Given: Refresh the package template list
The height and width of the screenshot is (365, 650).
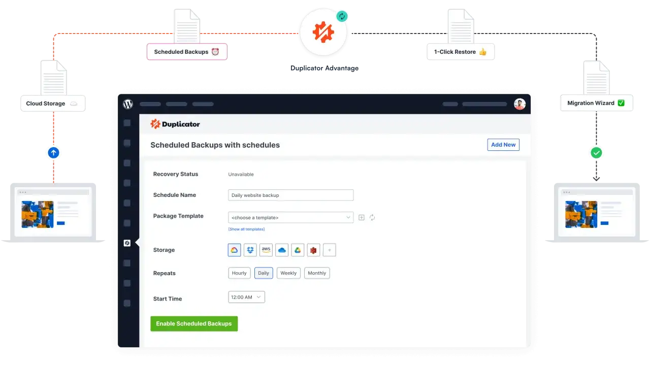Looking at the screenshot, I should [x=372, y=217].
